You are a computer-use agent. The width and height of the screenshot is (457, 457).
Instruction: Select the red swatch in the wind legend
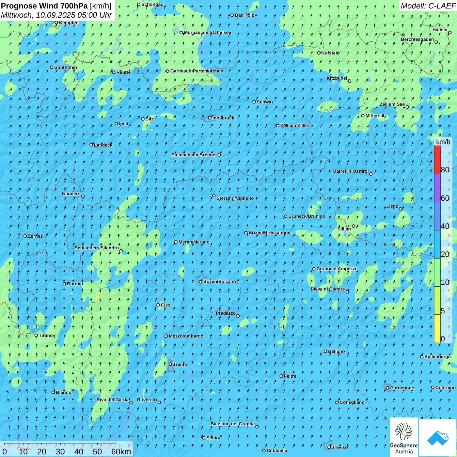point(437,160)
